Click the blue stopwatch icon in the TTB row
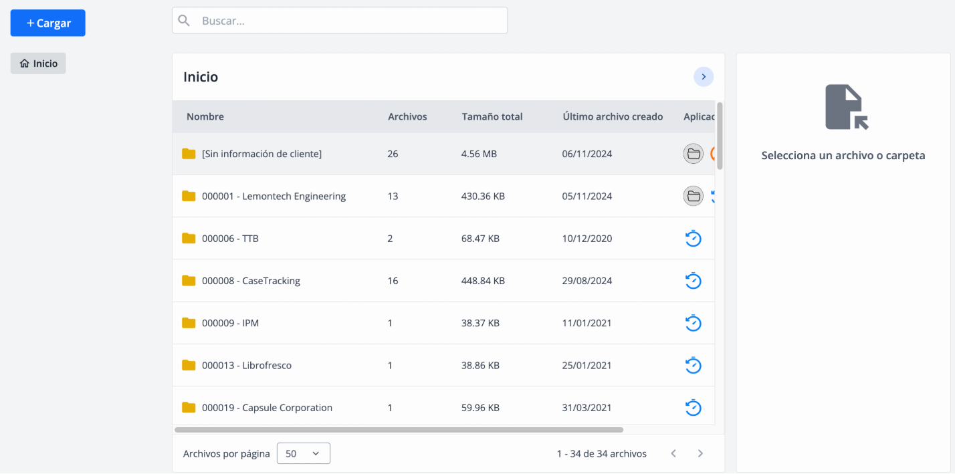The image size is (955, 474). [694, 238]
